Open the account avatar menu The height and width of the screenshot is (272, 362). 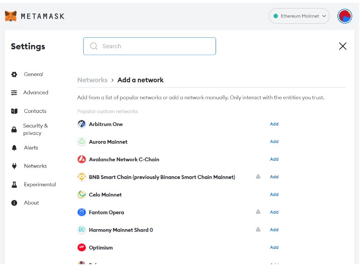pos(345,16)
